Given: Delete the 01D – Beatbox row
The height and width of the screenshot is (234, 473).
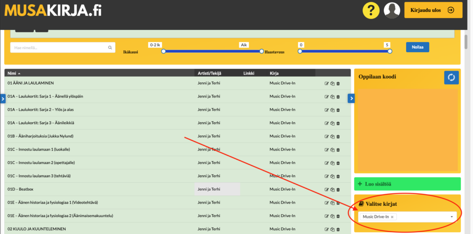Looking at the screenshot, I should (338, 190).
